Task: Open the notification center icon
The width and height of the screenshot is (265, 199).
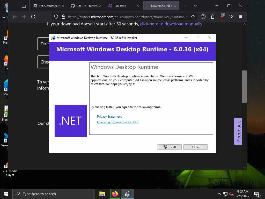Action: tap(257, 194)
